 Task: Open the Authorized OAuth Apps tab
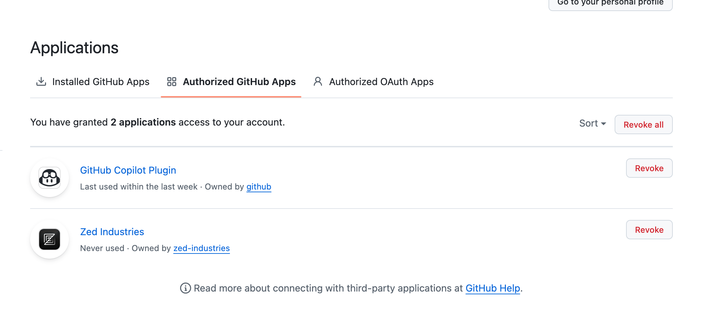pos(381,82)
